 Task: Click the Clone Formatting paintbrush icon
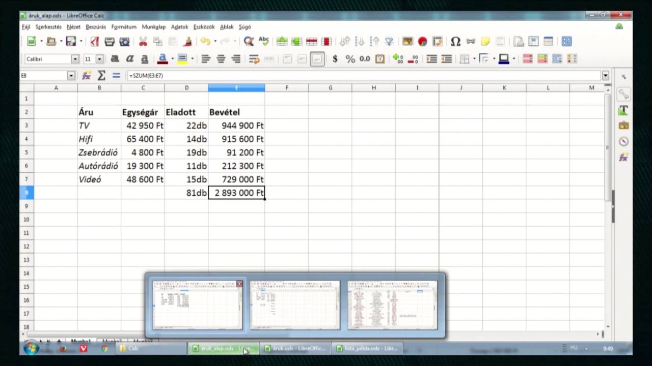tap(188, 42)
